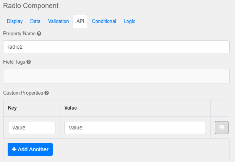Image resolution: width=235 pixels, height=162 pixels.
Task: Select the API tab
Action: pyautogui.click(x=80, y=21)
